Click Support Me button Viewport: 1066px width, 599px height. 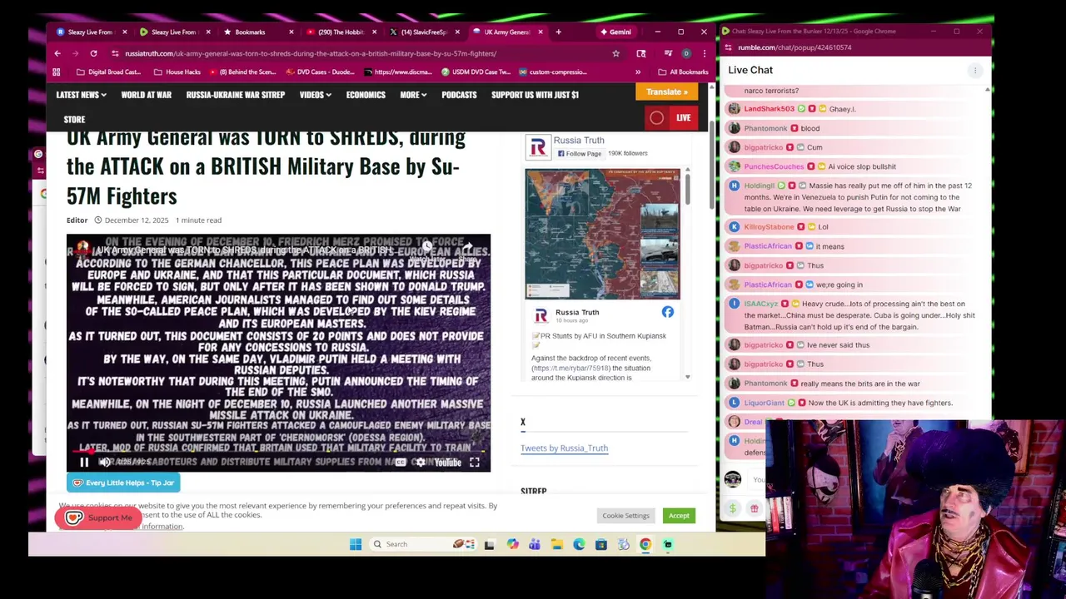99,517
